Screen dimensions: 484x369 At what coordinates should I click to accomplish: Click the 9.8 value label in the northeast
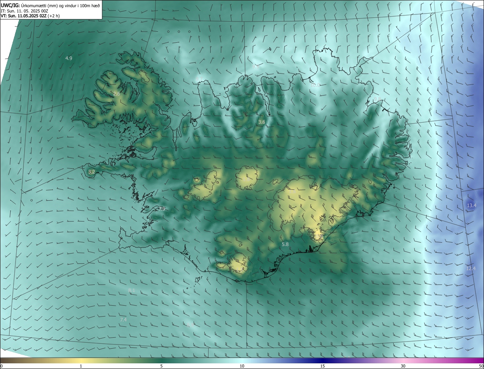[377, 99]
